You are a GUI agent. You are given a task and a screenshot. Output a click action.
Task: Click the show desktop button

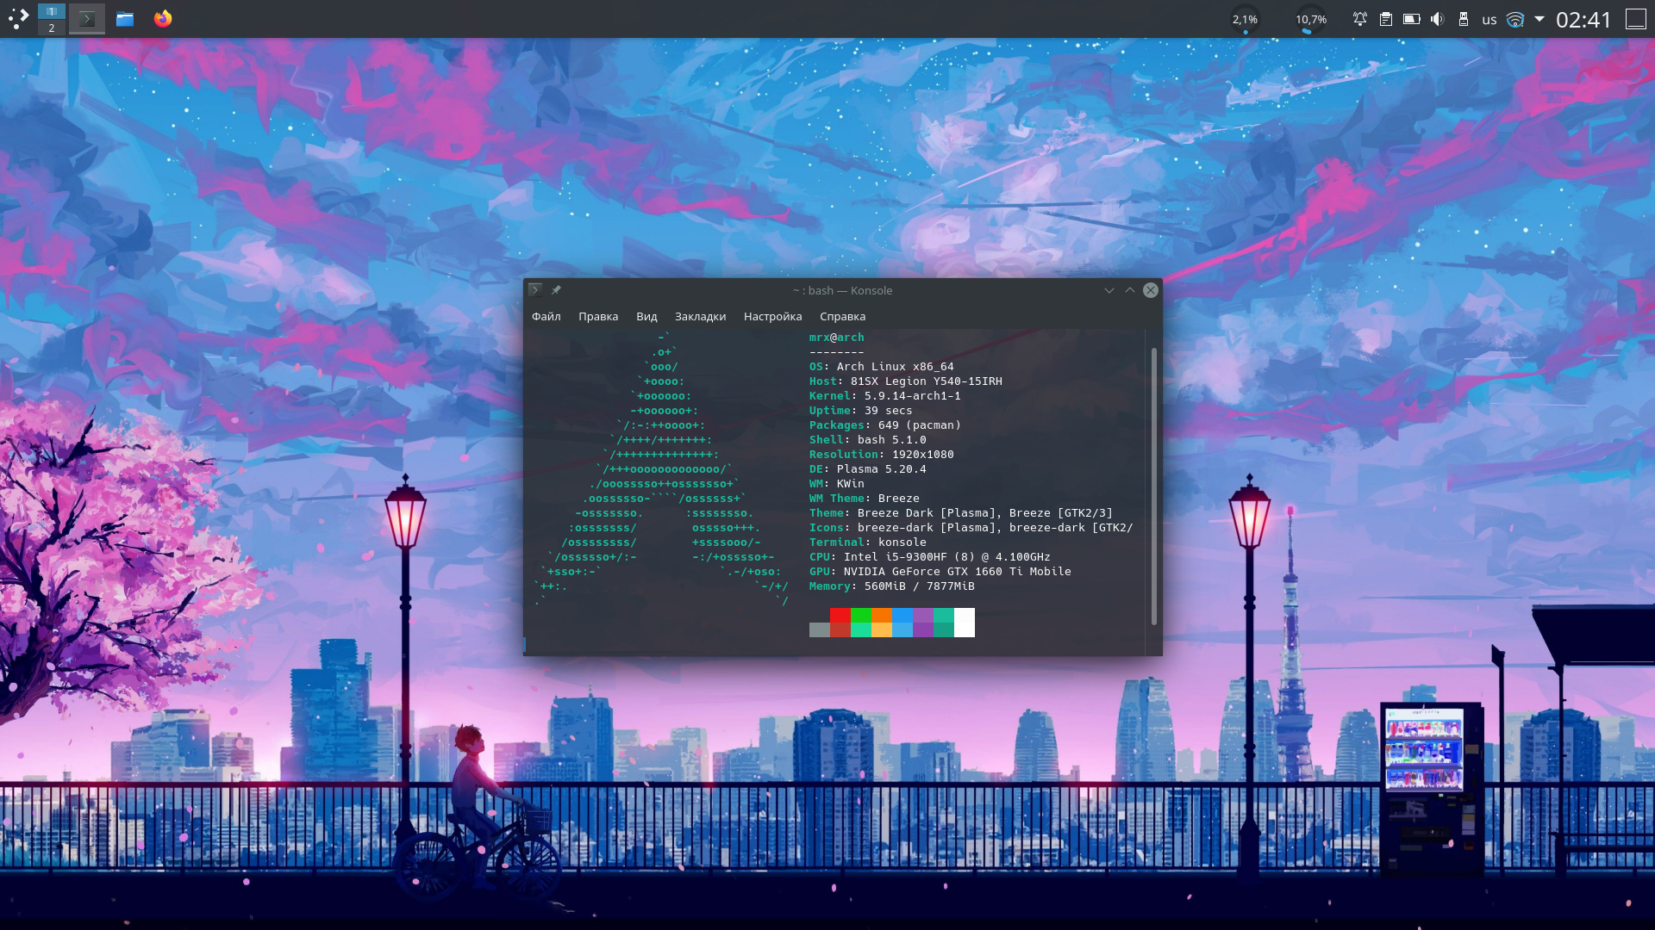click(1636, 19)
